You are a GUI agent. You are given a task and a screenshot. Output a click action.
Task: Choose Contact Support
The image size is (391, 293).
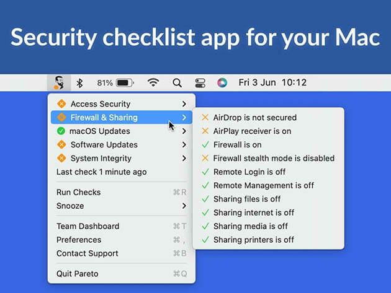[87, 253]
